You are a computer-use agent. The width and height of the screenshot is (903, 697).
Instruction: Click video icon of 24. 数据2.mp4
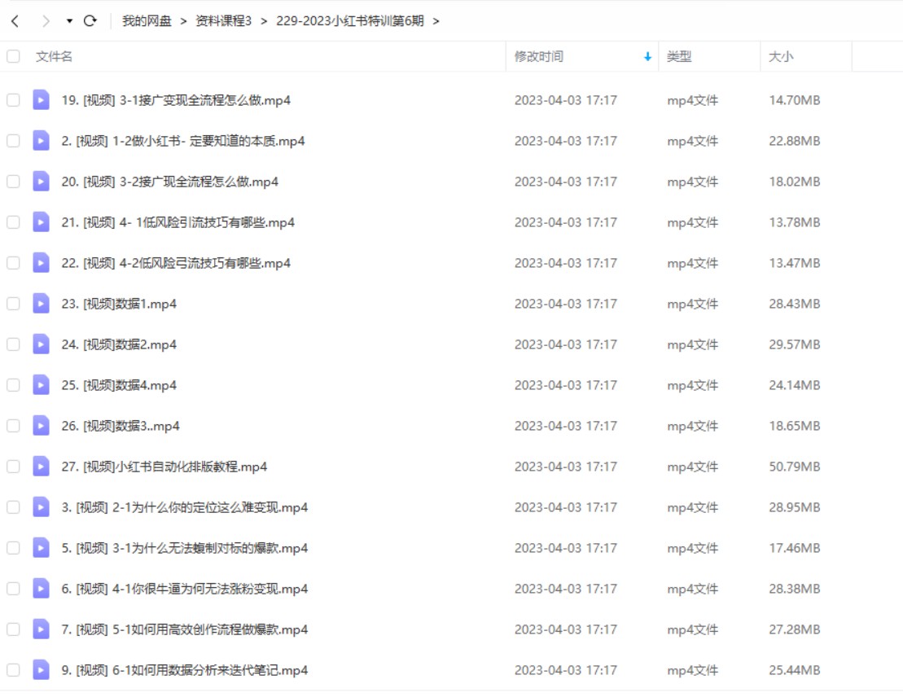41,344
